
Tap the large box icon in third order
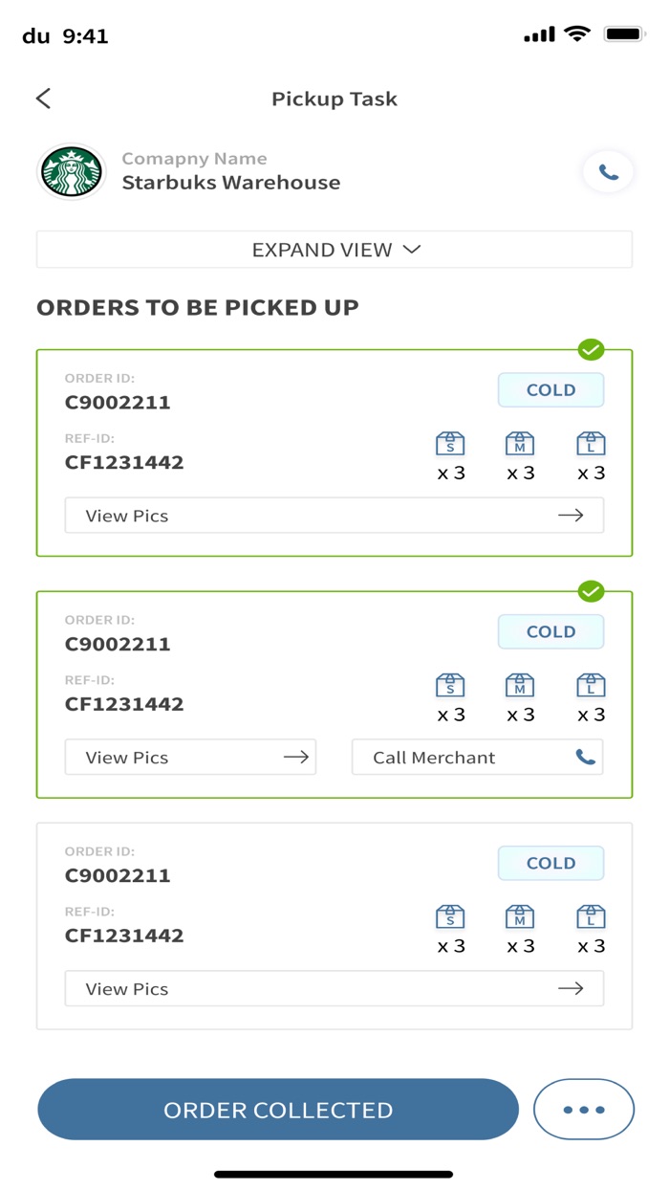coord(591,917)
